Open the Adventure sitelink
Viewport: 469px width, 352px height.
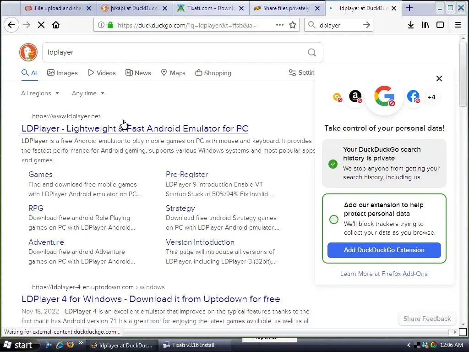46,242
